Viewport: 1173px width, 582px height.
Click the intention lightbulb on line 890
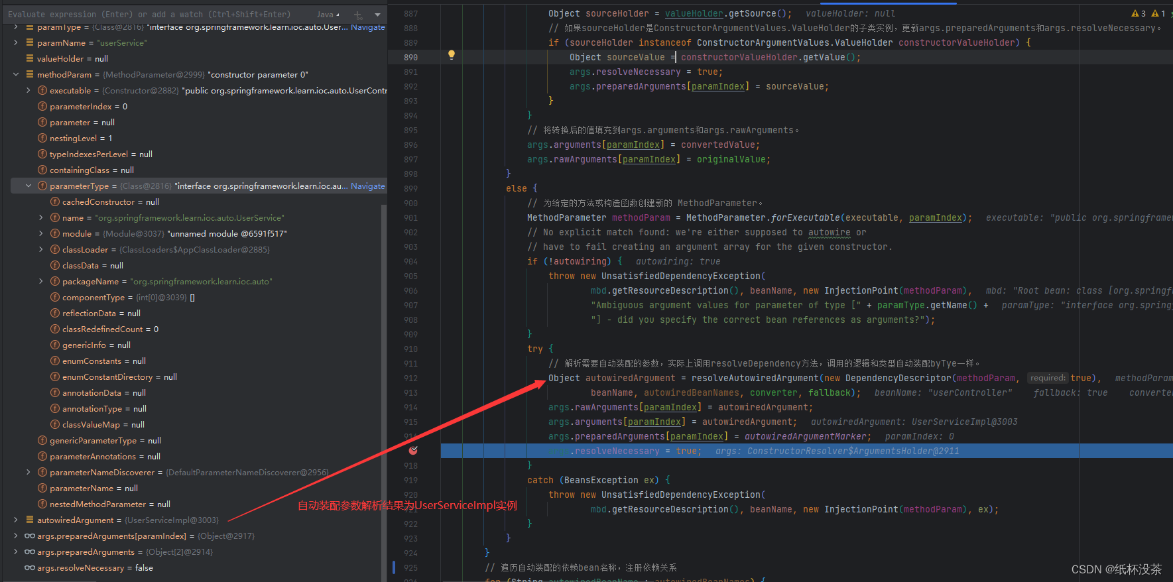452,55
